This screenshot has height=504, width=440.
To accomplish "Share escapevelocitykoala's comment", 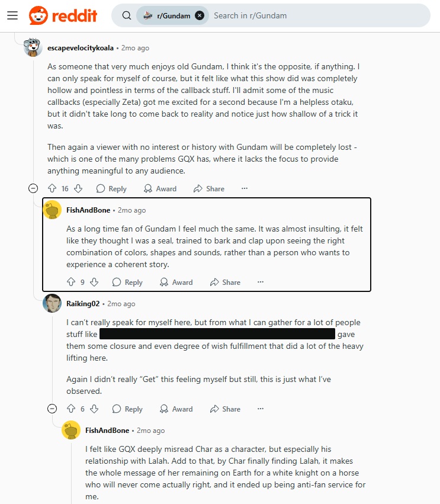I will coord(209,188).
